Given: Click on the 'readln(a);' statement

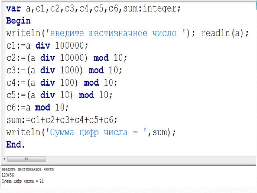Looking at the screenshot, I should tap(225, 33).
